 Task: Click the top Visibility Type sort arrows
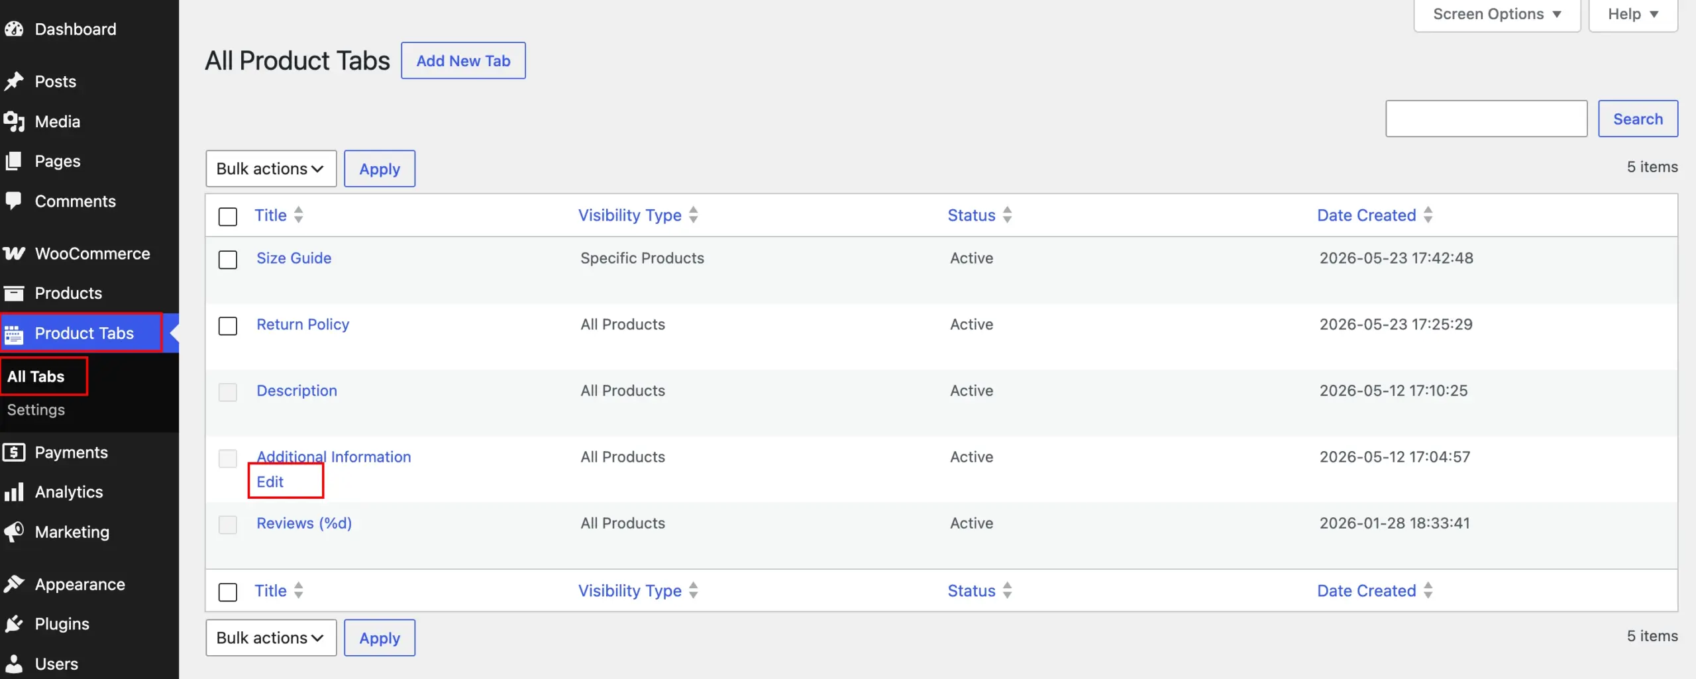(x=694, y=215)
